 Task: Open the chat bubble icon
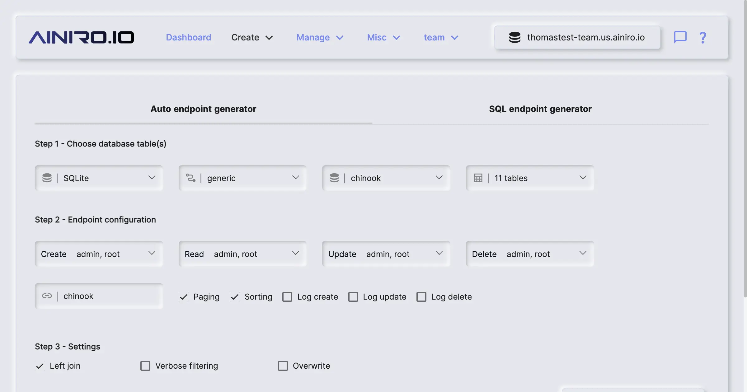[680, 37]
